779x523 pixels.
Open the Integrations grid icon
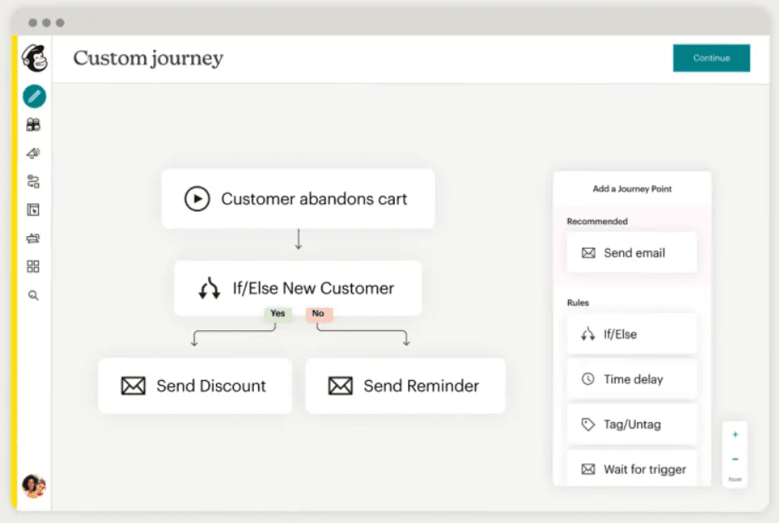pyautogui.click(x=34, y=266)
